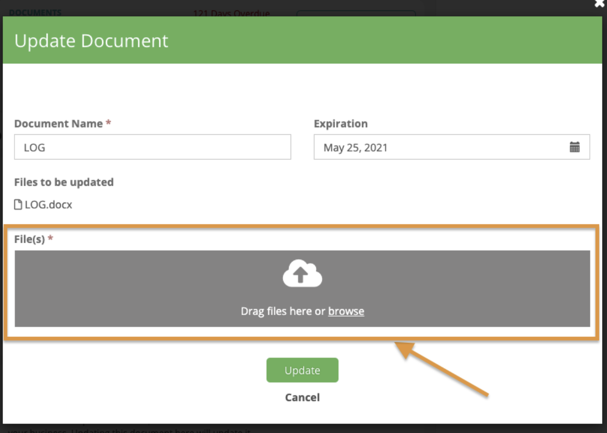Screen dimensions: 607x433
Task: Open the Expiration date field
Action: point(452,147)
